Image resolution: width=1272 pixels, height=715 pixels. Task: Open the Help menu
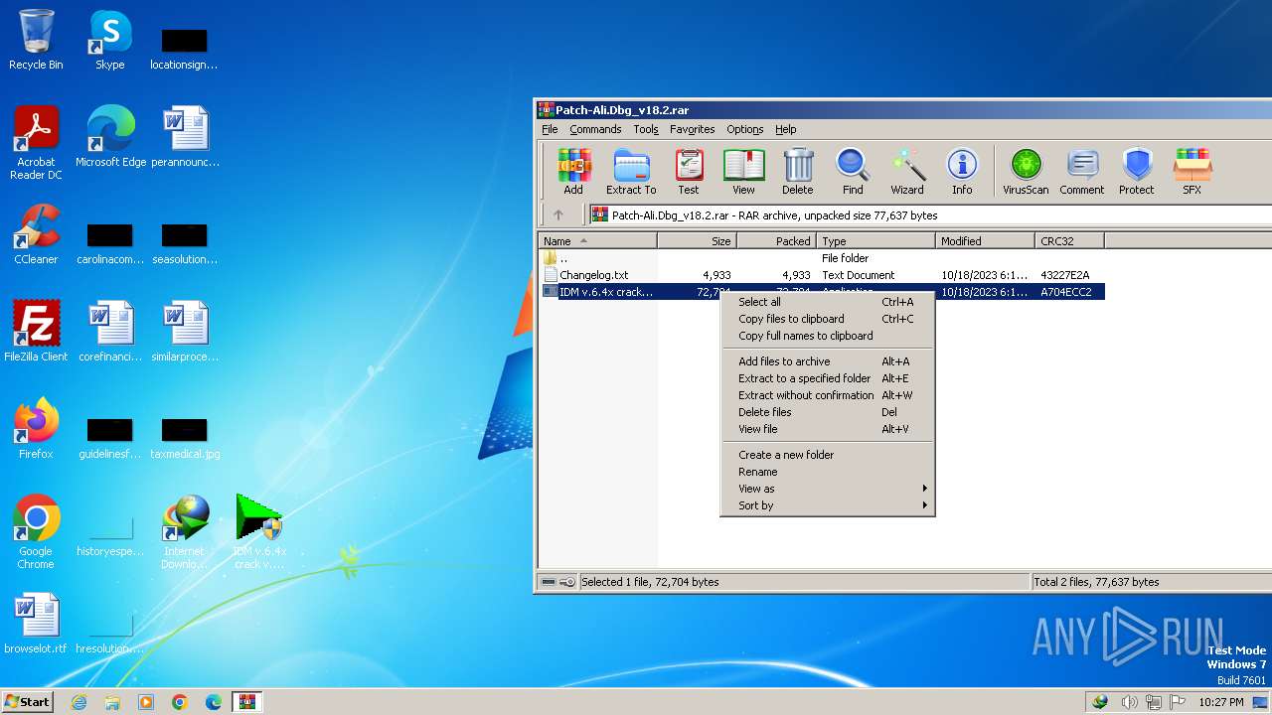[786, 129]
